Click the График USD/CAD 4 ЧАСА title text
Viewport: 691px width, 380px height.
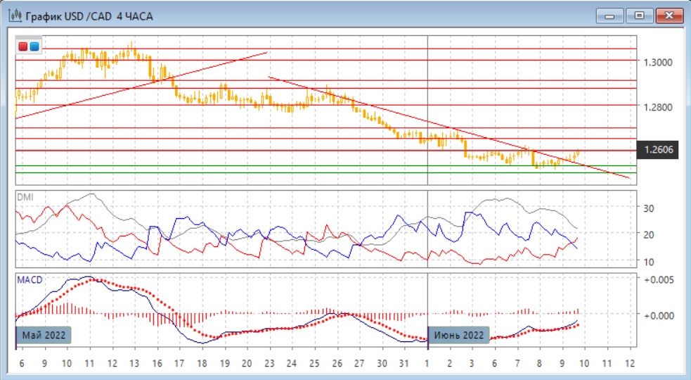(x=89, y=16)
